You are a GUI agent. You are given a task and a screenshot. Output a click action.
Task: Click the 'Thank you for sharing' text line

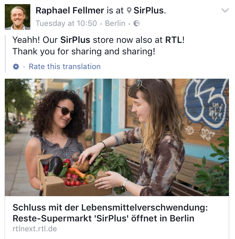click(x=84, y=52)
